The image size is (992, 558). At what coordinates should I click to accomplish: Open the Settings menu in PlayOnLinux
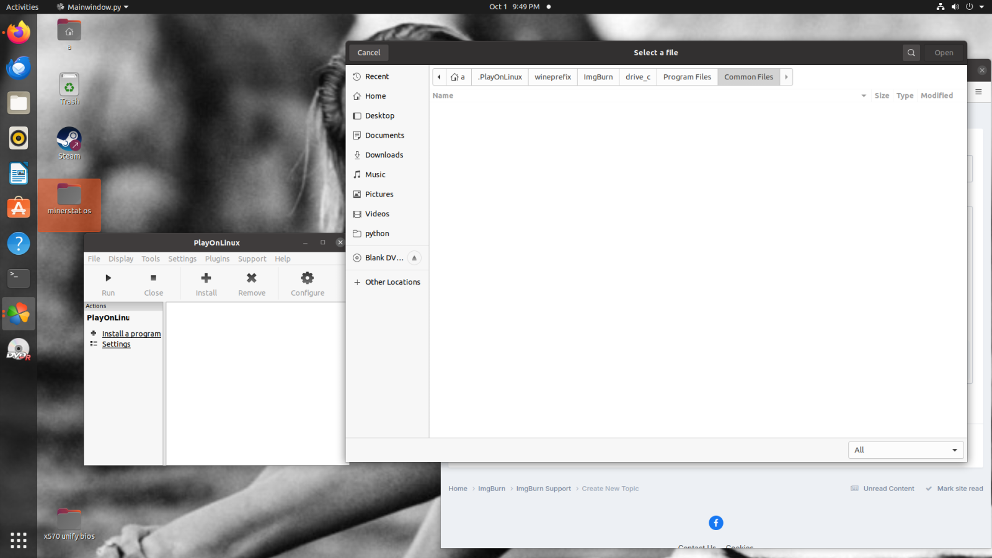182,259
